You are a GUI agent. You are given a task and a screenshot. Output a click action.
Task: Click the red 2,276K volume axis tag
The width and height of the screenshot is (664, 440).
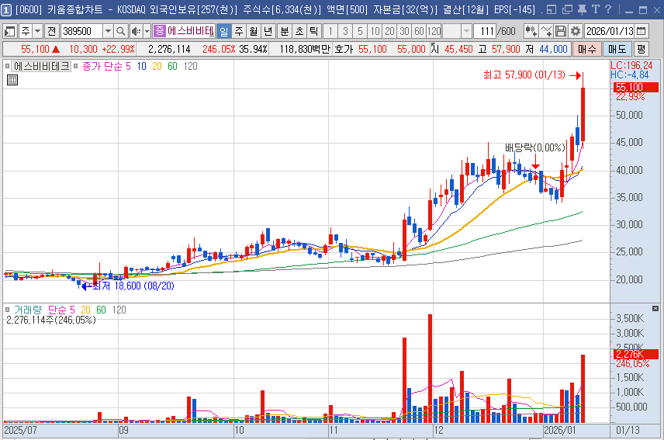coord(635,354)
